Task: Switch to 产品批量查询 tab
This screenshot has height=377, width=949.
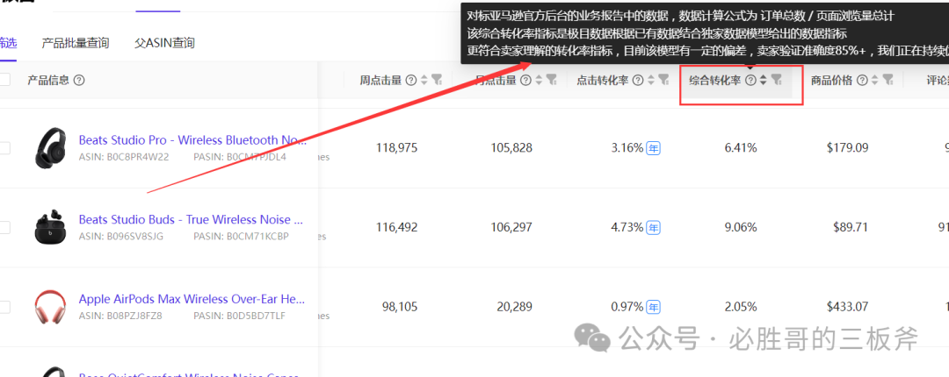Action: [75, 43]
